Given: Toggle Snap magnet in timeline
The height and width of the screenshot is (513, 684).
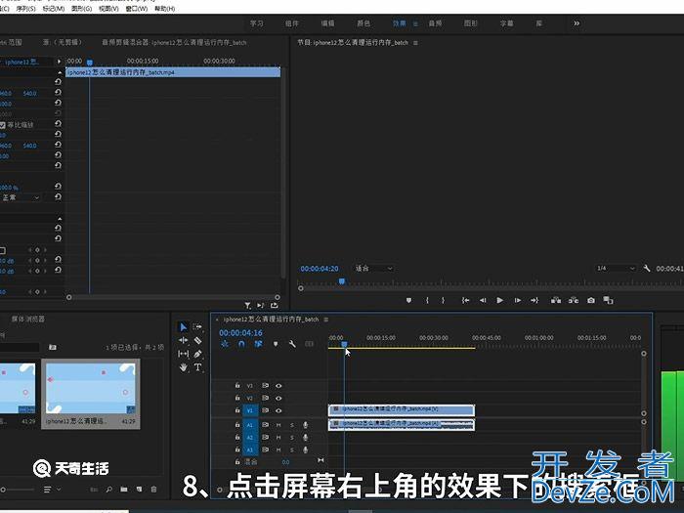Looking at the screenshot, I should 241,344.
